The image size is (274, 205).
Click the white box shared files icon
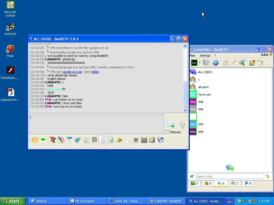click(x=260, y=63)
